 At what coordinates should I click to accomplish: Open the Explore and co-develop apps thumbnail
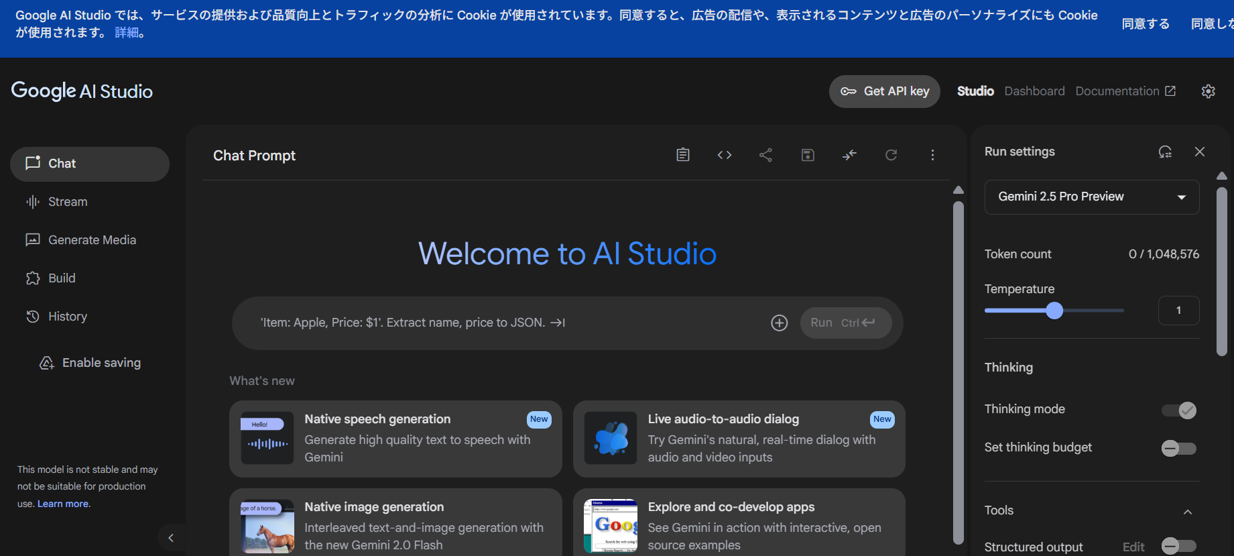tap(611, 526)
